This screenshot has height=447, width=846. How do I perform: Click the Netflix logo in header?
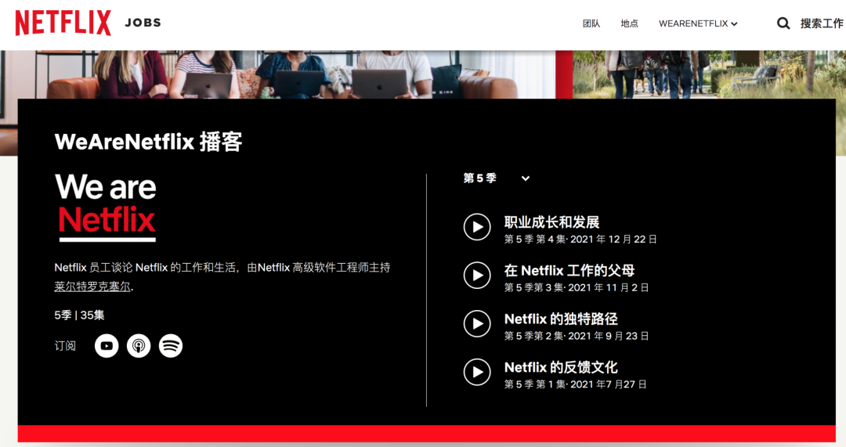point(63,23)
